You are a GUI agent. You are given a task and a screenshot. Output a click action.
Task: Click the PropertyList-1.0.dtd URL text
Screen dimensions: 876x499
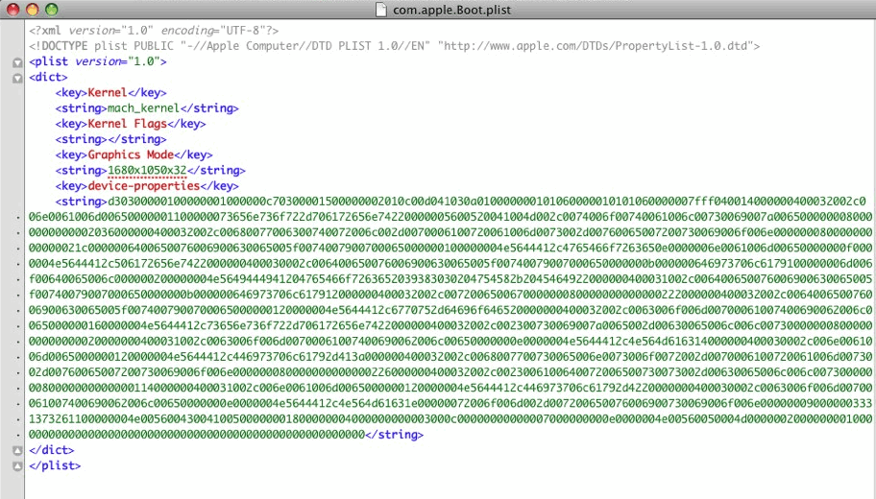(x=596, y=46)
